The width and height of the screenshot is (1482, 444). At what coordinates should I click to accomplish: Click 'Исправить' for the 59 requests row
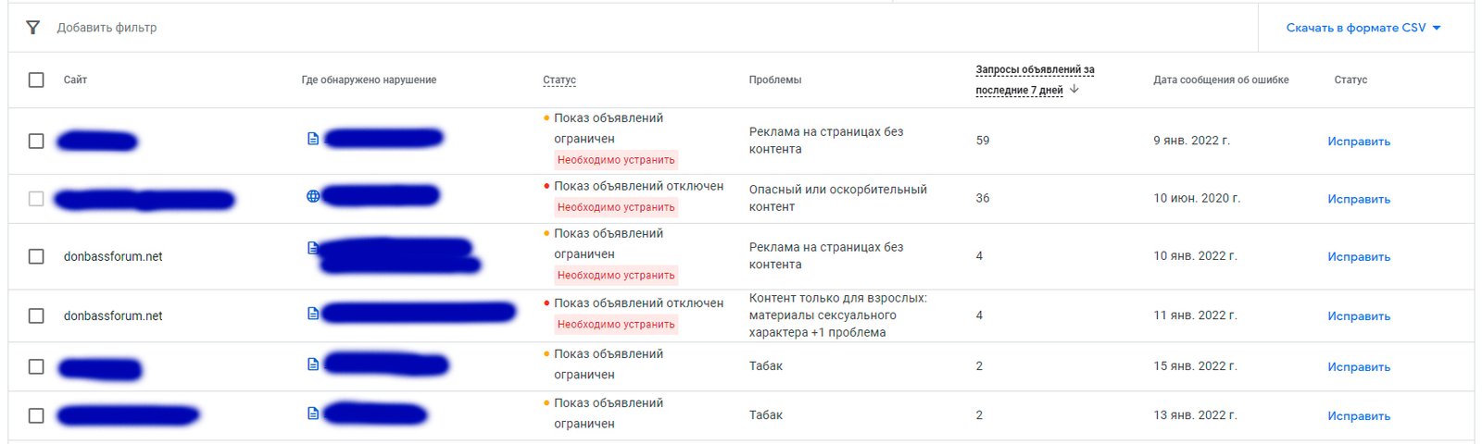1359,142
